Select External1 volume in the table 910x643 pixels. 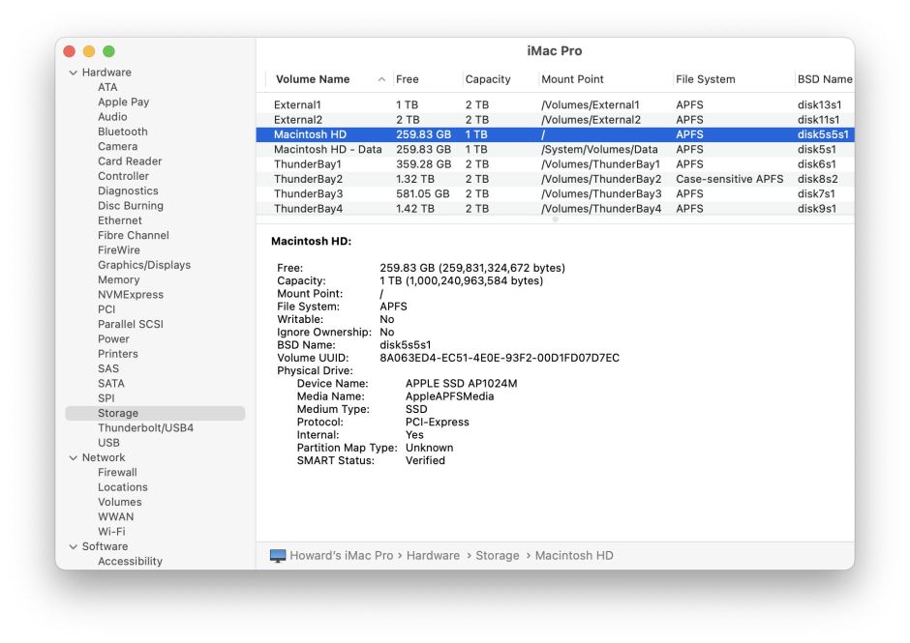pyautogui.click(x=296, y=104)
